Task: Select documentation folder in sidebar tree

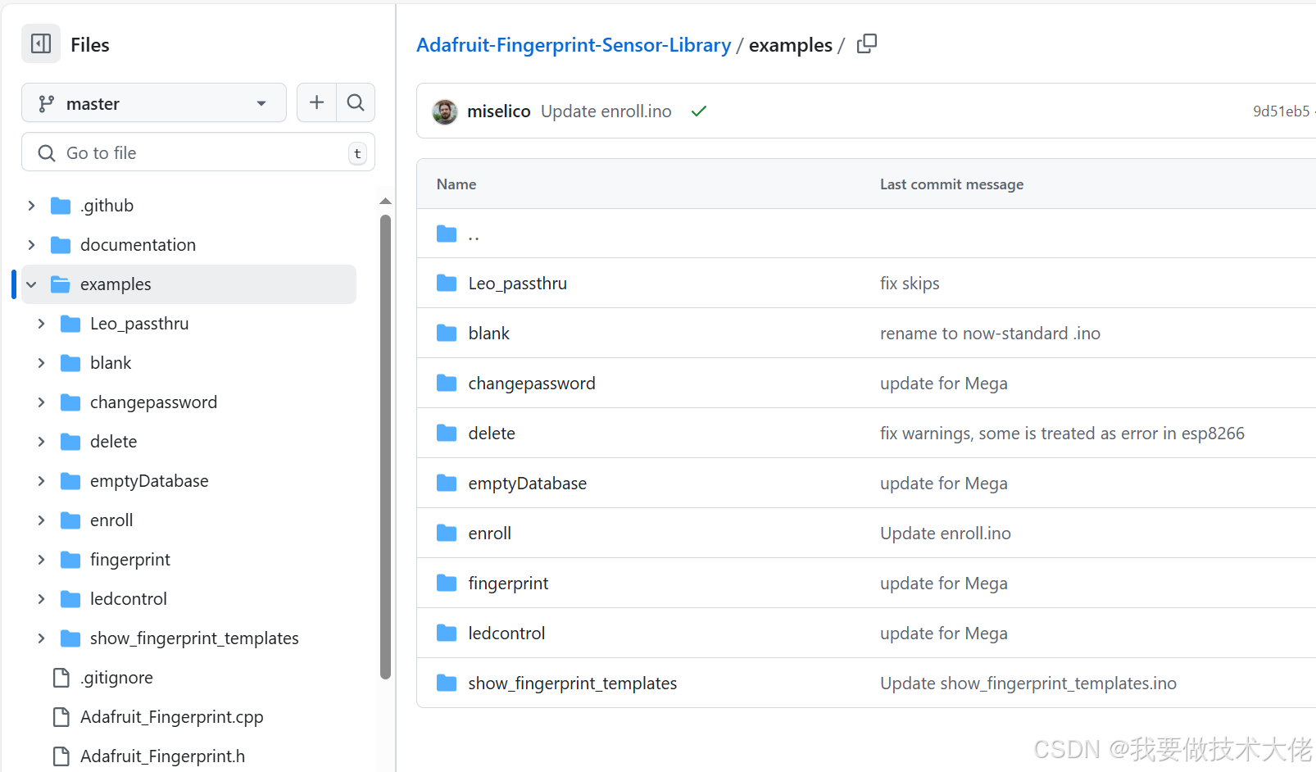Action: pyautogui.click(x=189, y=245)
